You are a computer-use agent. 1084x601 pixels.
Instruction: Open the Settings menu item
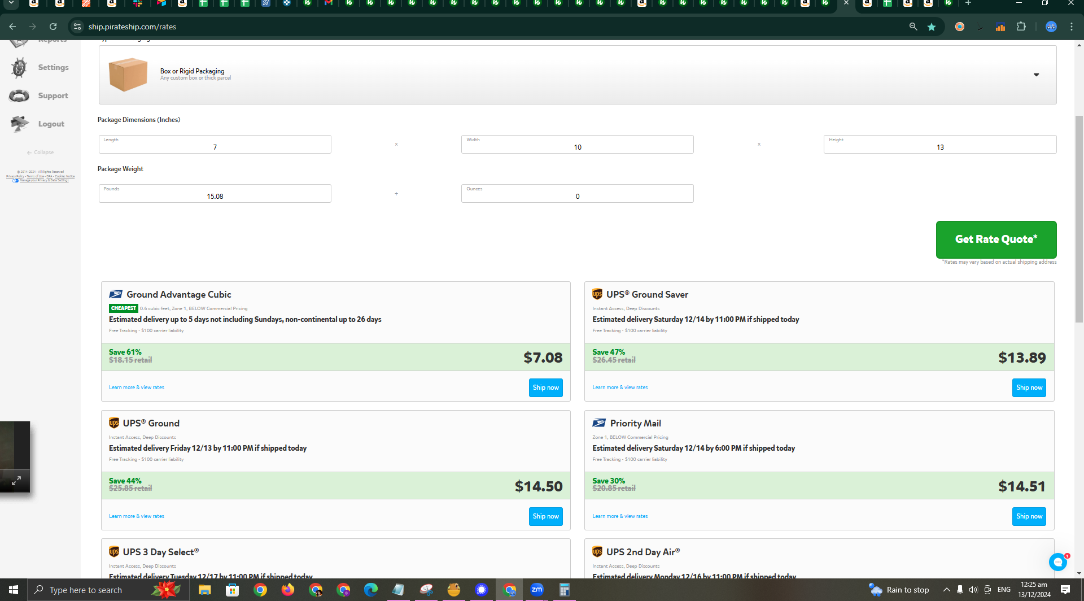coord(53,67)
